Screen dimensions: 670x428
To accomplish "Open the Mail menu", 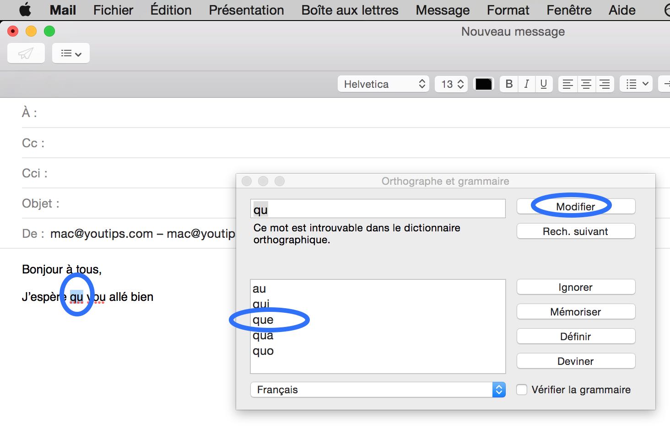I will pyautogui.click(x=63, y=10).
